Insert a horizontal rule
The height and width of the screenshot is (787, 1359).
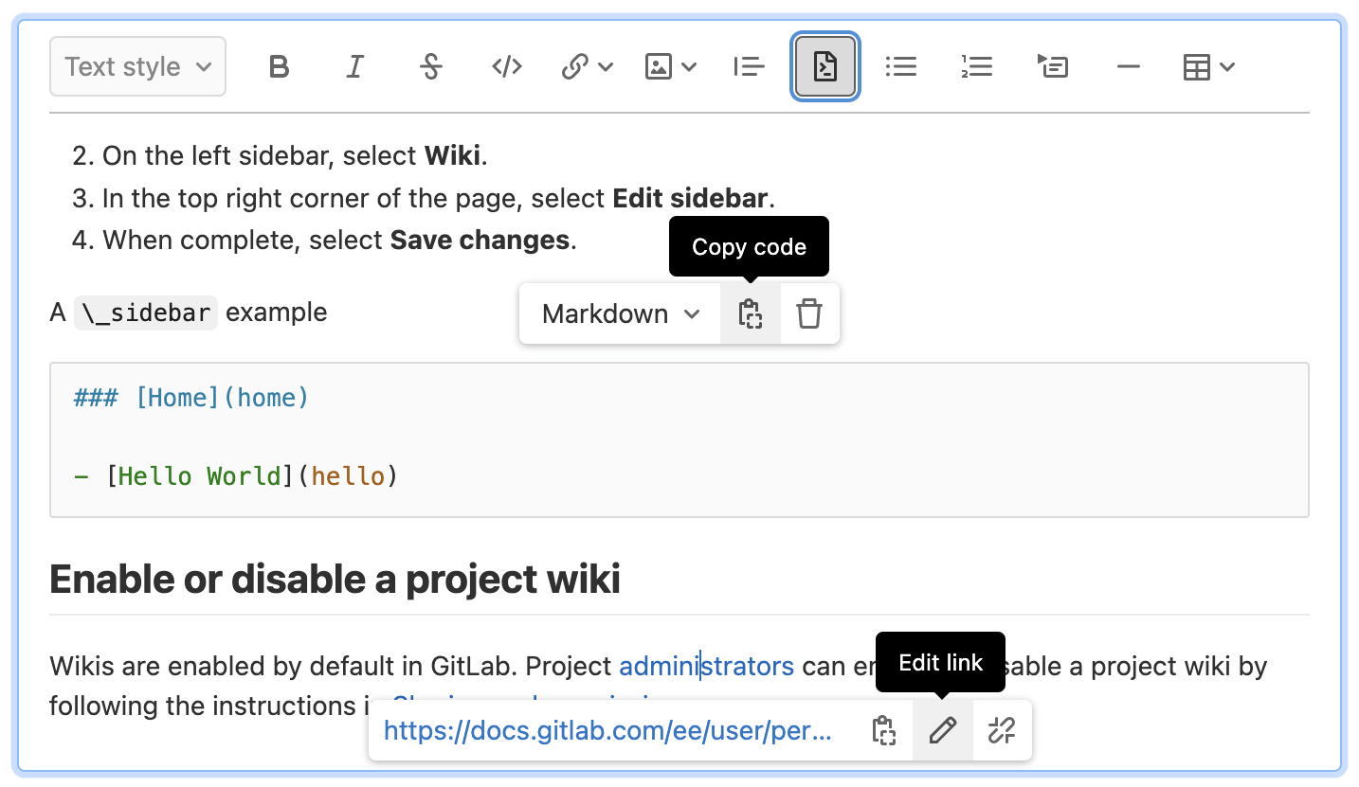point(1128,66)
